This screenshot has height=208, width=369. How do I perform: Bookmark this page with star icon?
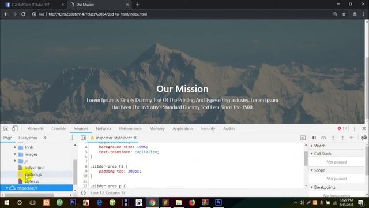click(344, 14)
